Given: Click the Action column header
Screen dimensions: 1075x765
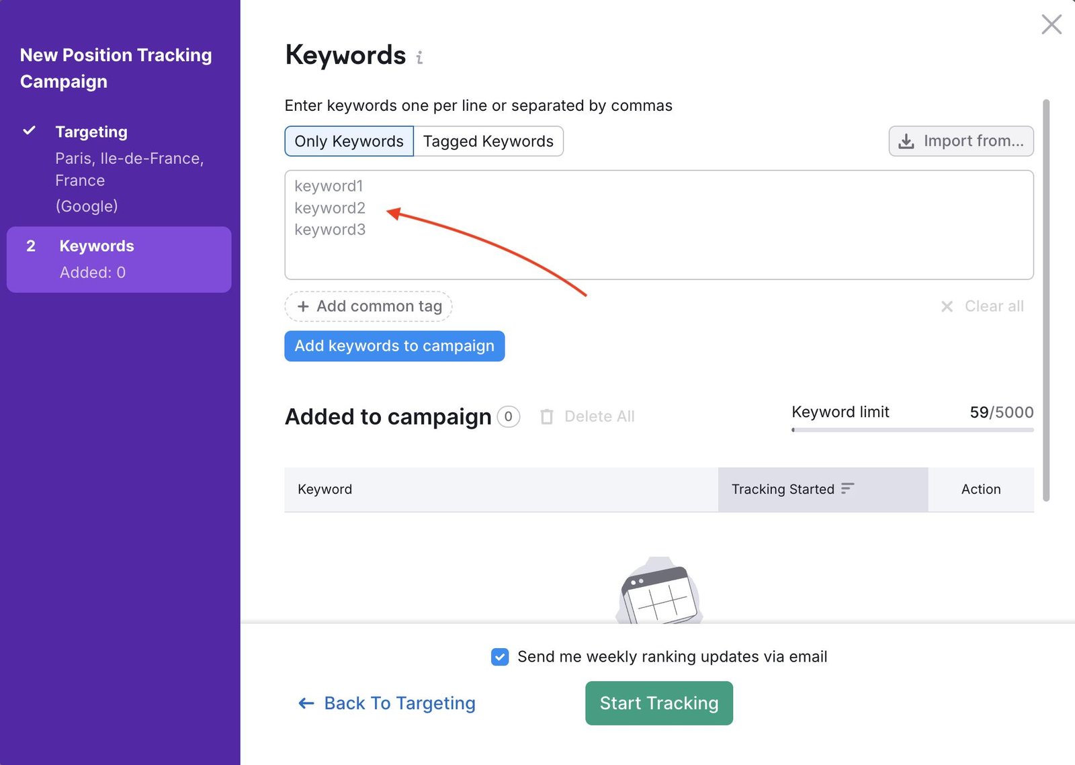Looking at the screenshot, I should 981,490.
